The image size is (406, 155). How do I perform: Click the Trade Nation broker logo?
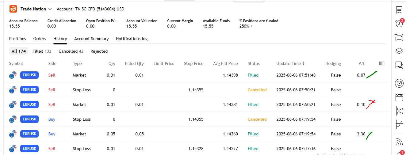click(x=13, y=9)
